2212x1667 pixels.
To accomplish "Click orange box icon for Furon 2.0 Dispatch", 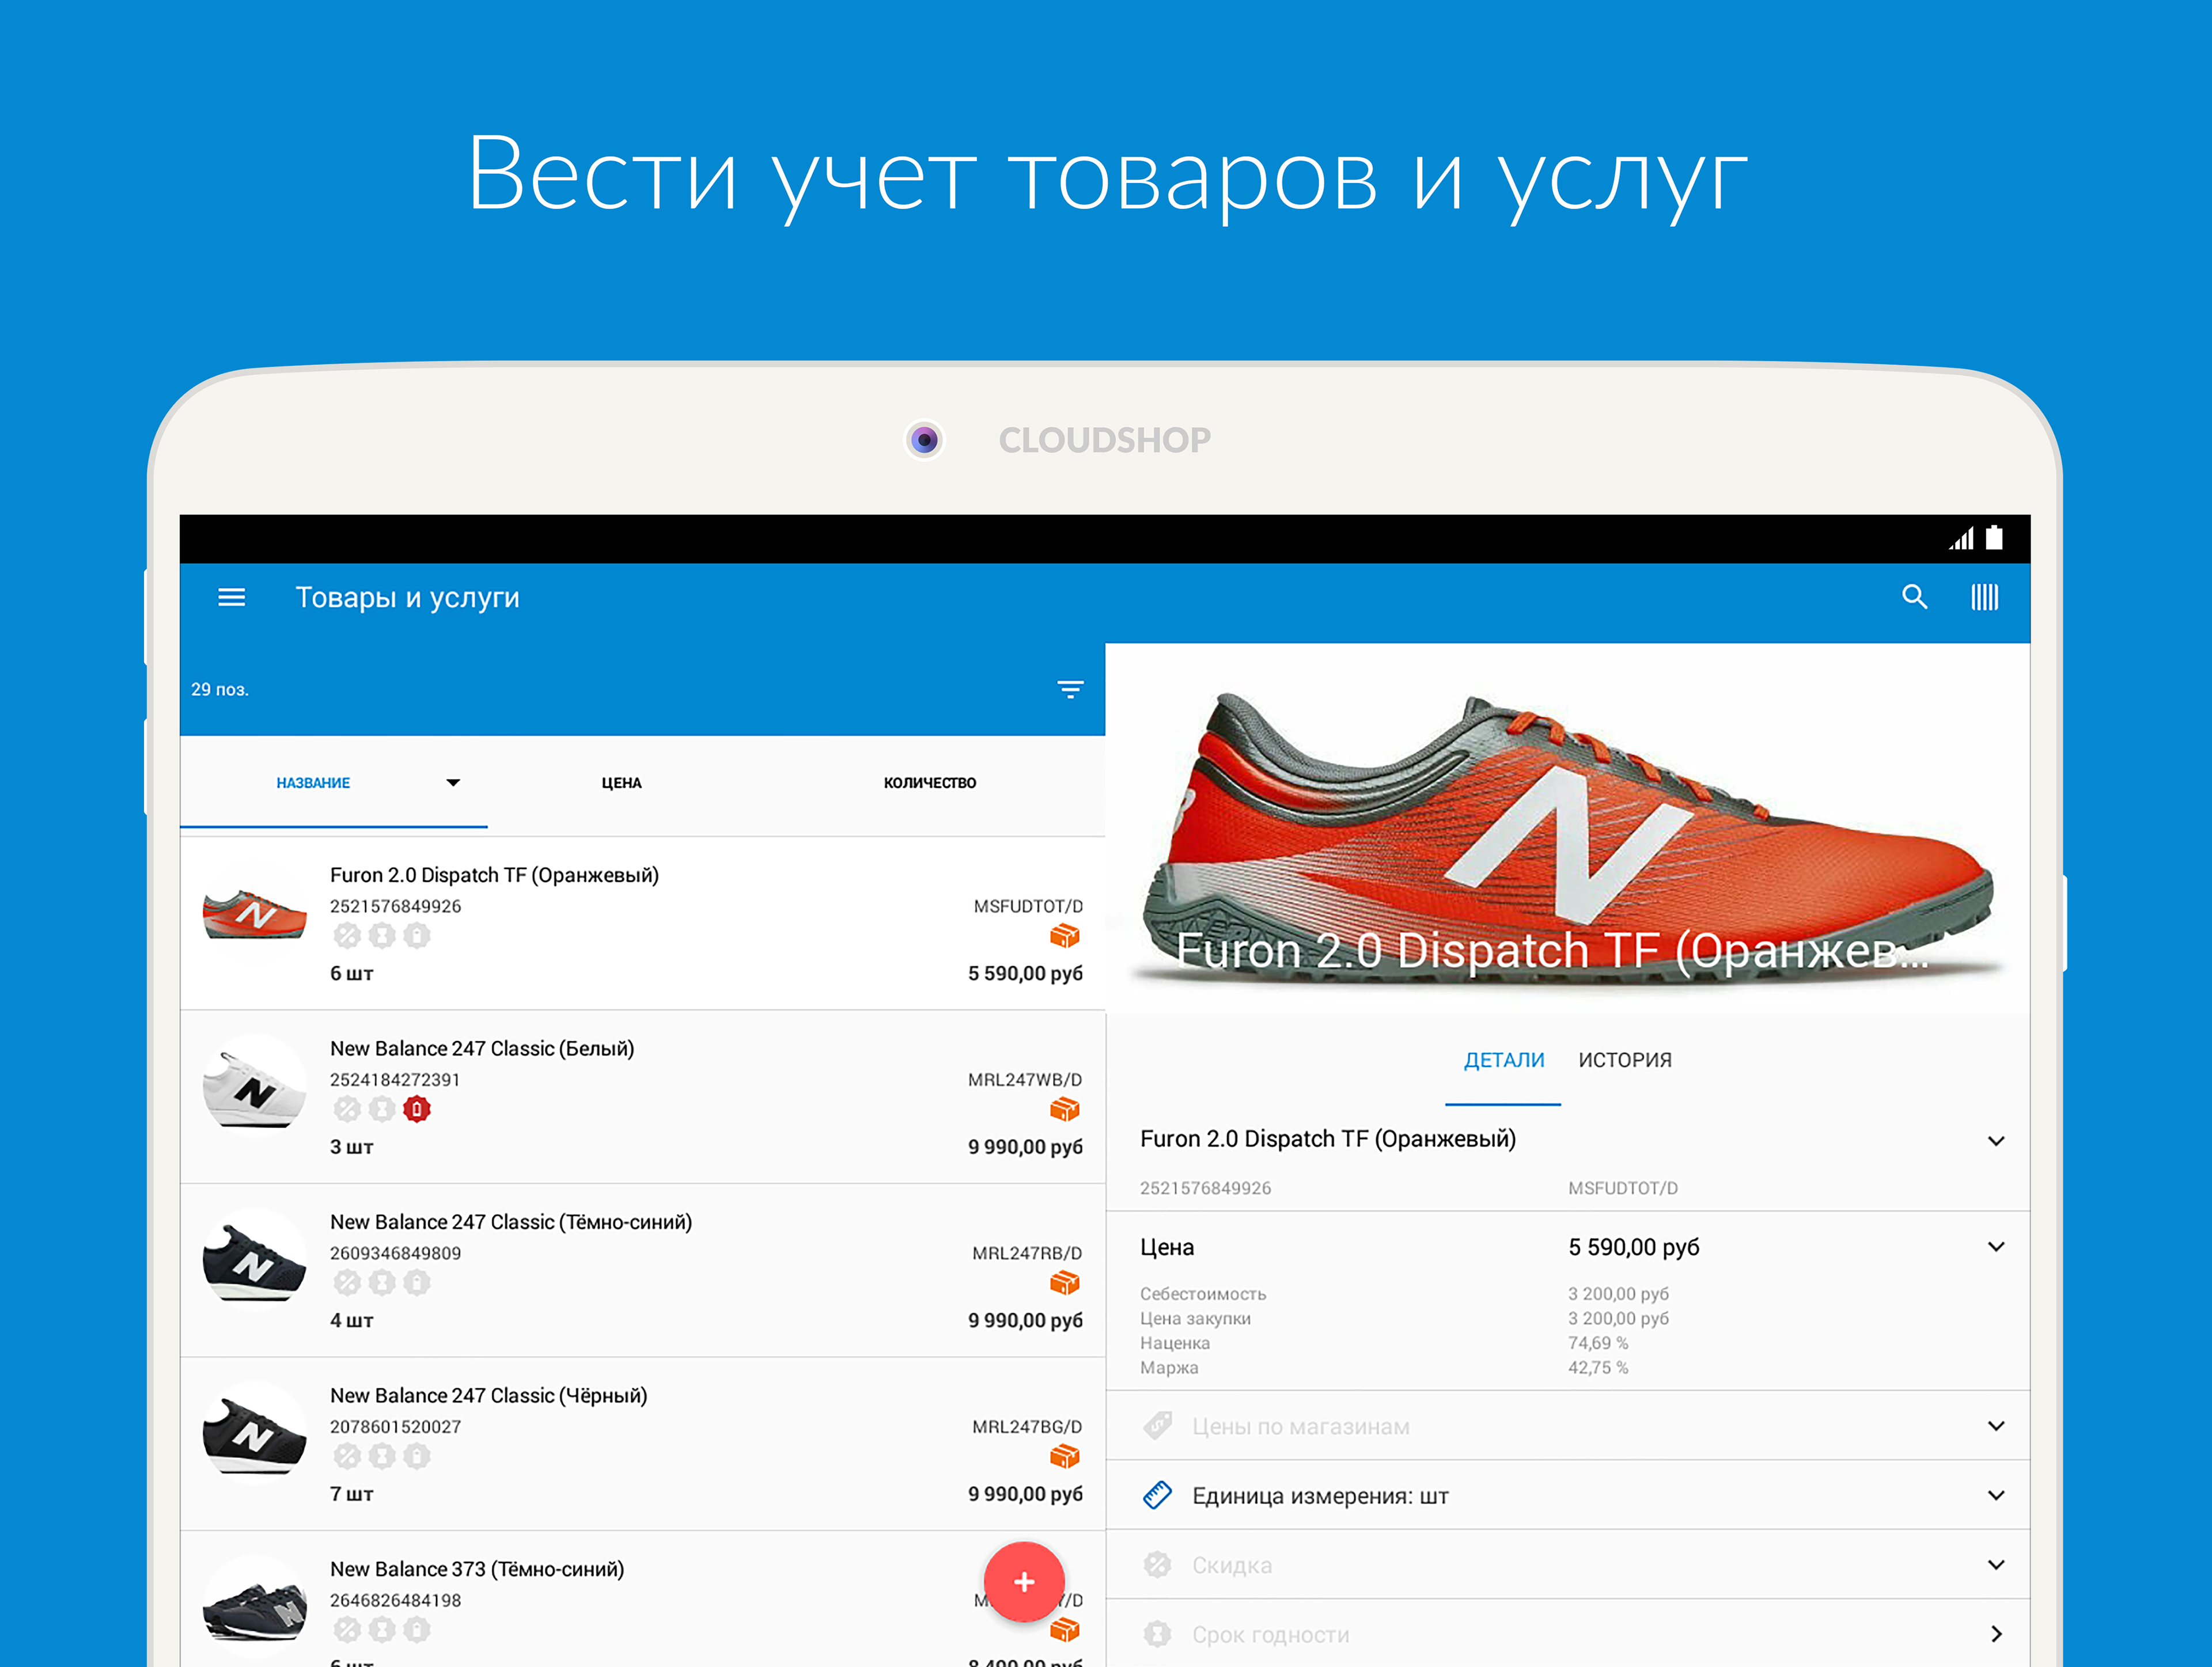I will click(1065, 936).
